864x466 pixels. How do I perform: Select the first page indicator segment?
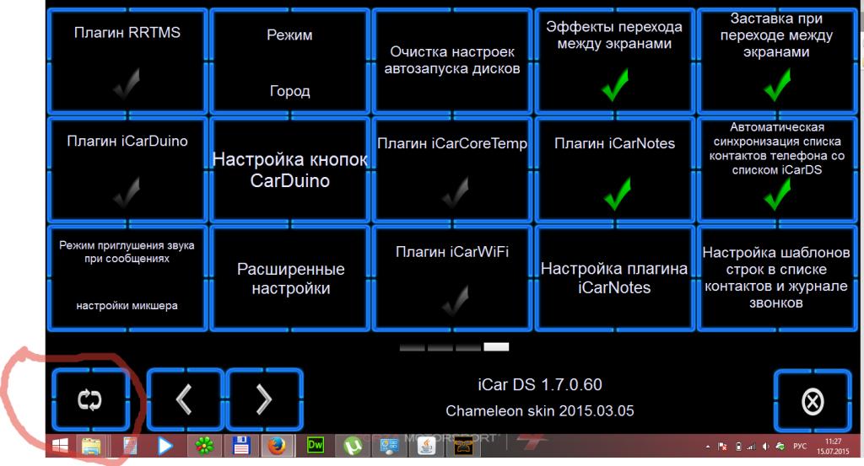pyautogui.click(x=412, y=346)
